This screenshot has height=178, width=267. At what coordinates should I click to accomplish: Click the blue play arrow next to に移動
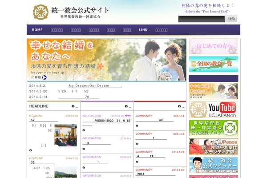pyautogui.click(x=44, y=77)
